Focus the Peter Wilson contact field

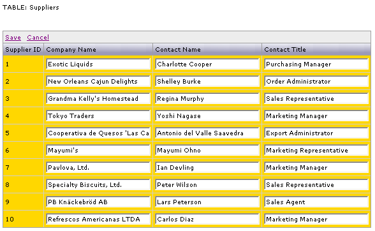click(x=207, y=185)
